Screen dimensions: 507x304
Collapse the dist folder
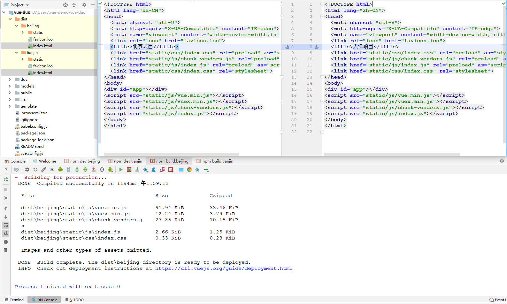click(10, 19)
